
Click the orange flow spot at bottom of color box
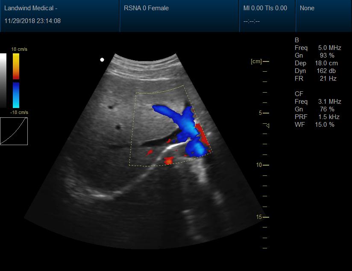point(169,160)
